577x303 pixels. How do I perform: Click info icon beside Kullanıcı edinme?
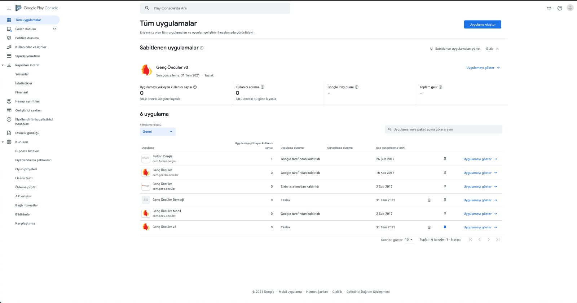click(x=263, y=87)
